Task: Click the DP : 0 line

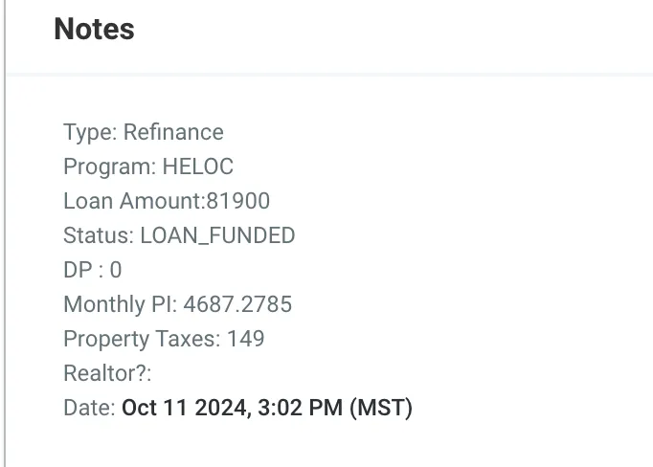Action: 93,270
